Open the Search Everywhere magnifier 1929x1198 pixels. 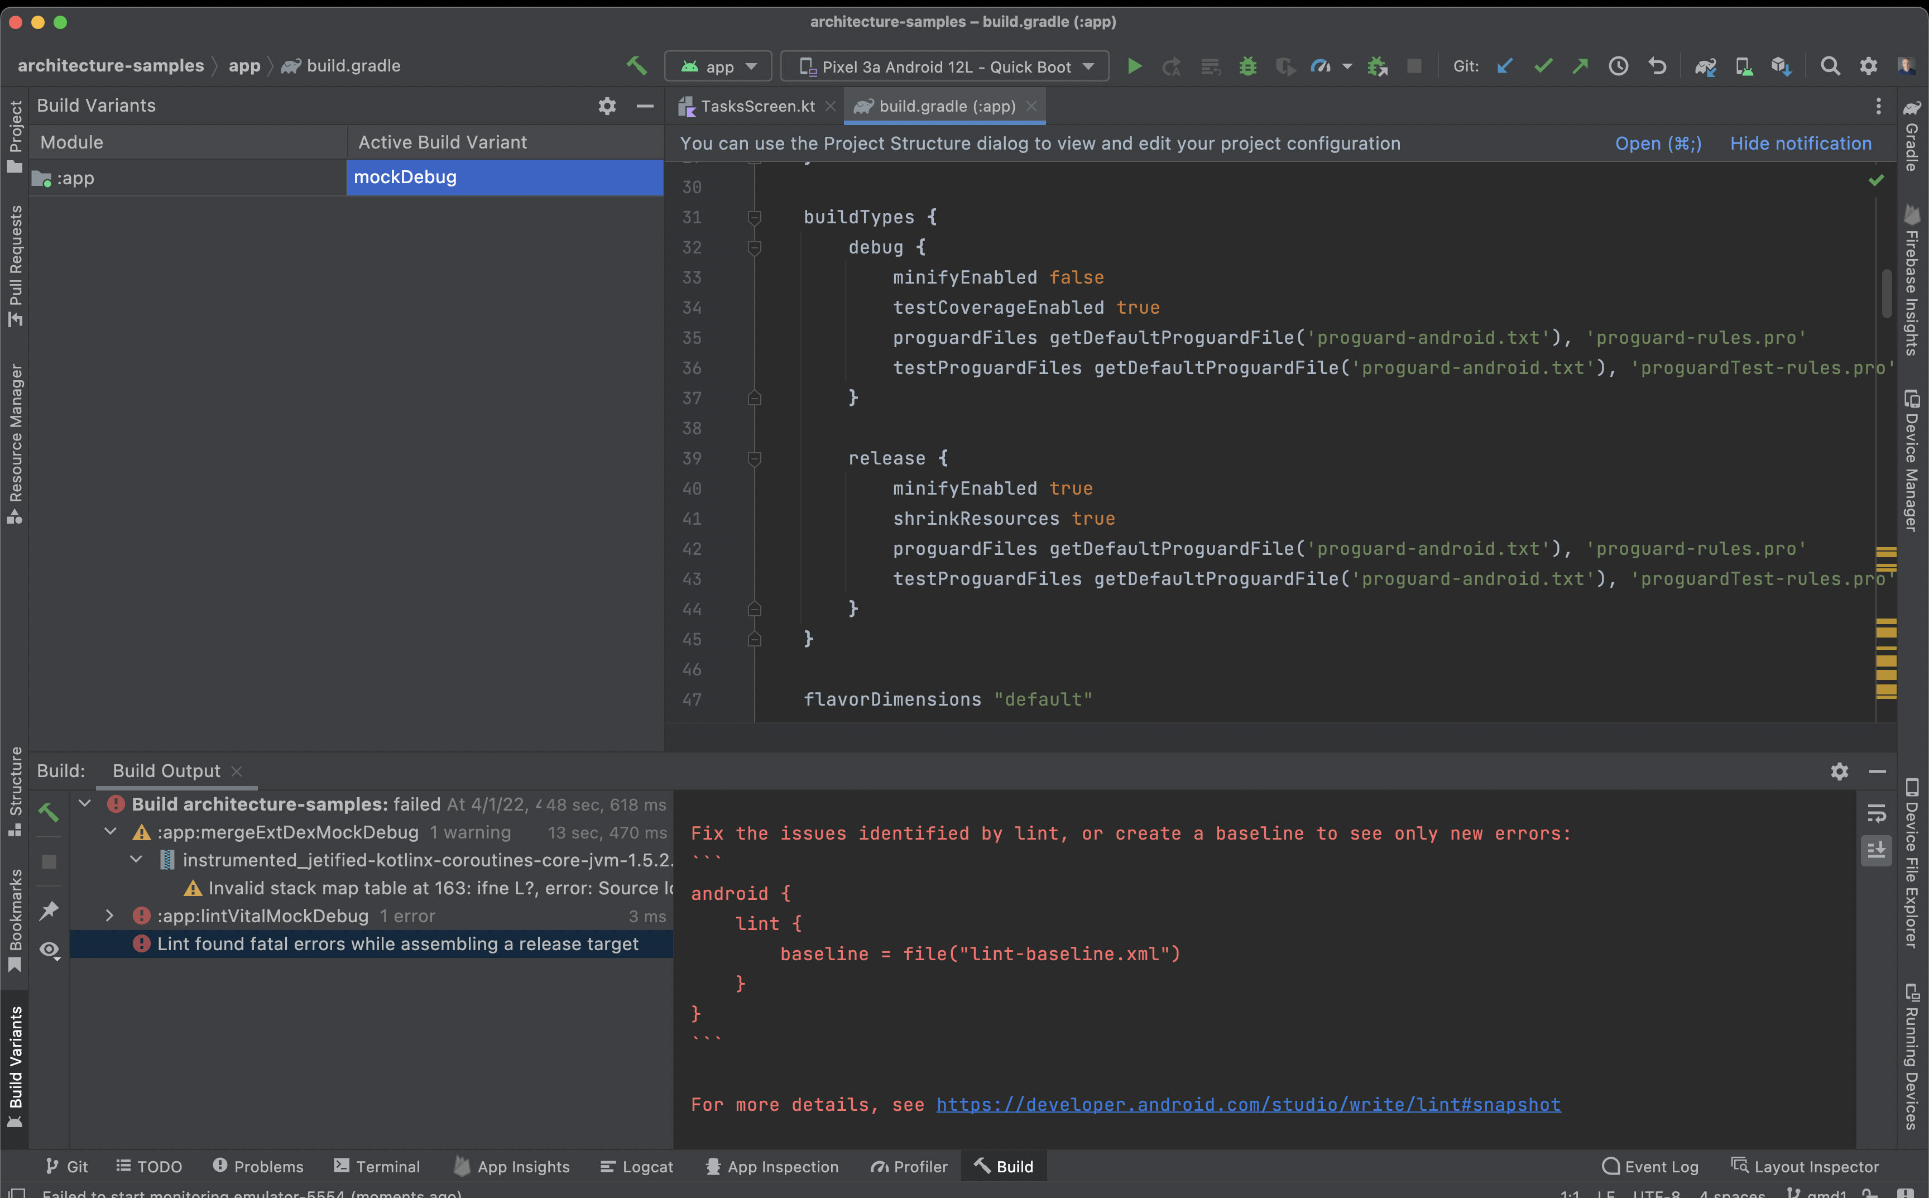click(1830, 66)
